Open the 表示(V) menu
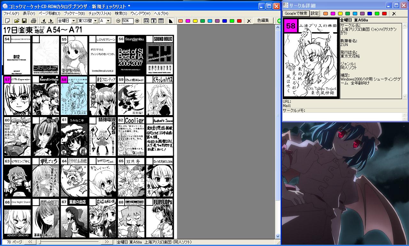 pyautogui.click(x=29, y=13)
